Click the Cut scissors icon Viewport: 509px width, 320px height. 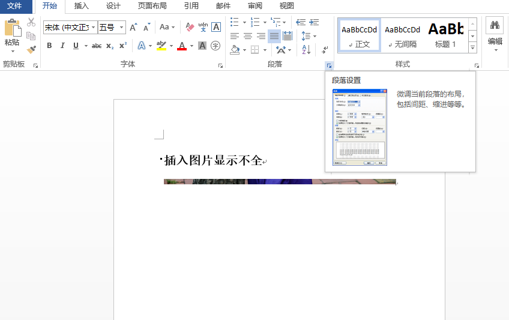[31, 22]
